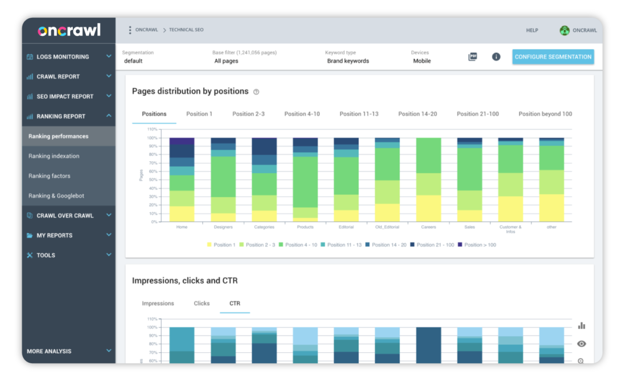Open Ranking factors in the sidebar
The image size is (624, 381).
(x=69, y=176)
